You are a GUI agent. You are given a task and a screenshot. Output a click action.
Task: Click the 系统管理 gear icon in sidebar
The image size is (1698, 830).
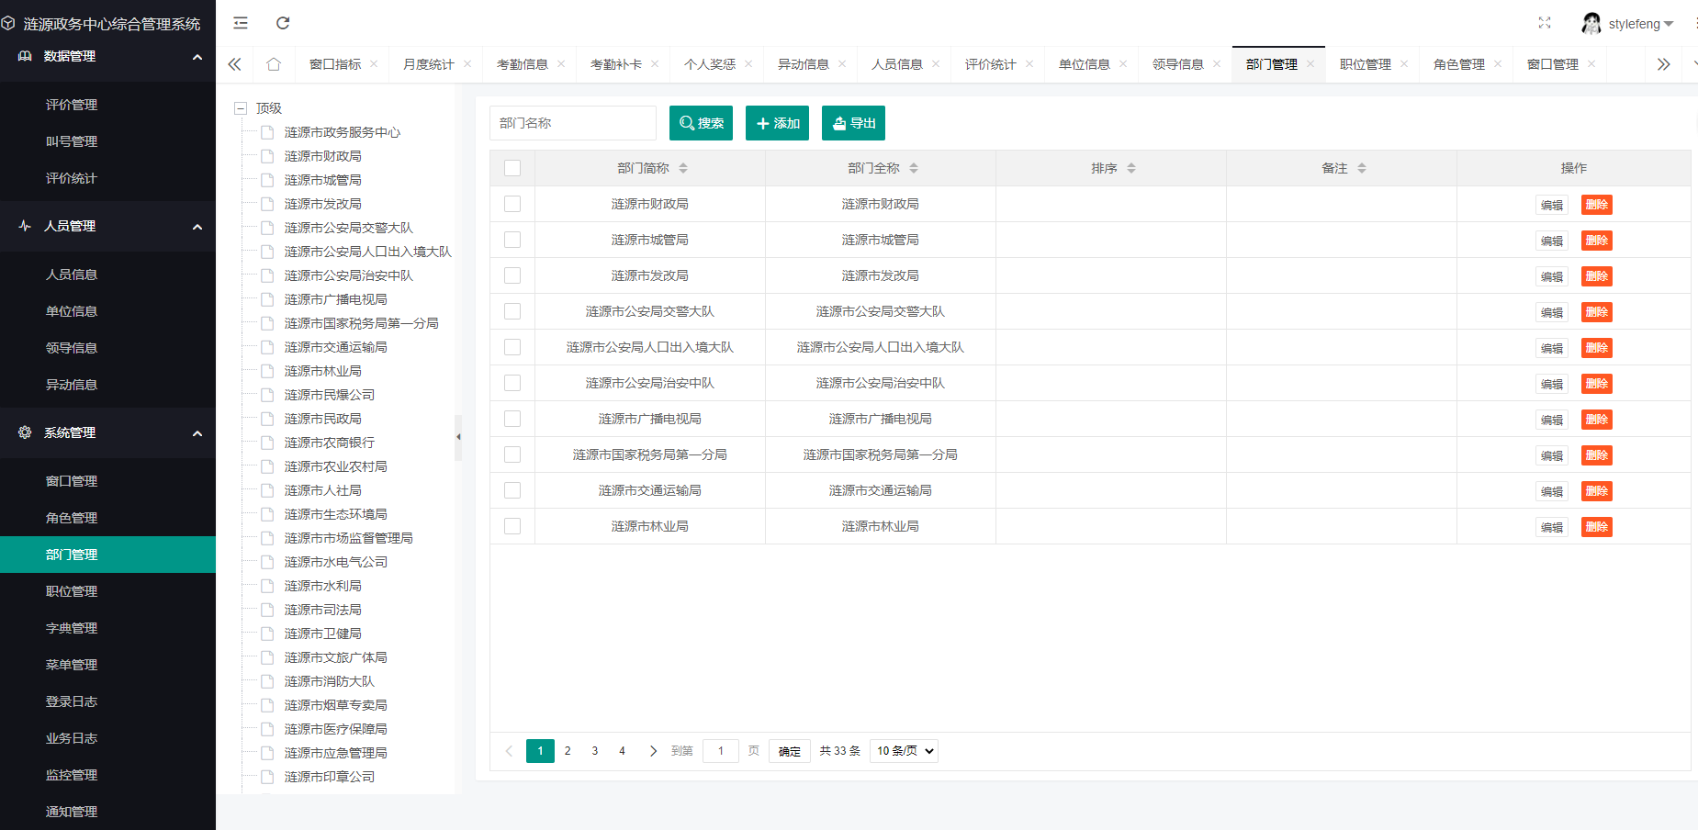click(25, 432)
